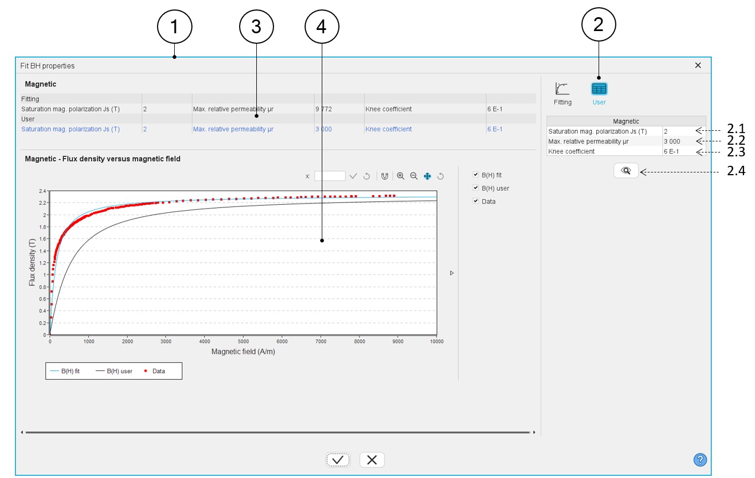755x478 pixels.
Task: Expand the side panel with the small triangle
Action: pyautogui.click(x=452, y=273)
